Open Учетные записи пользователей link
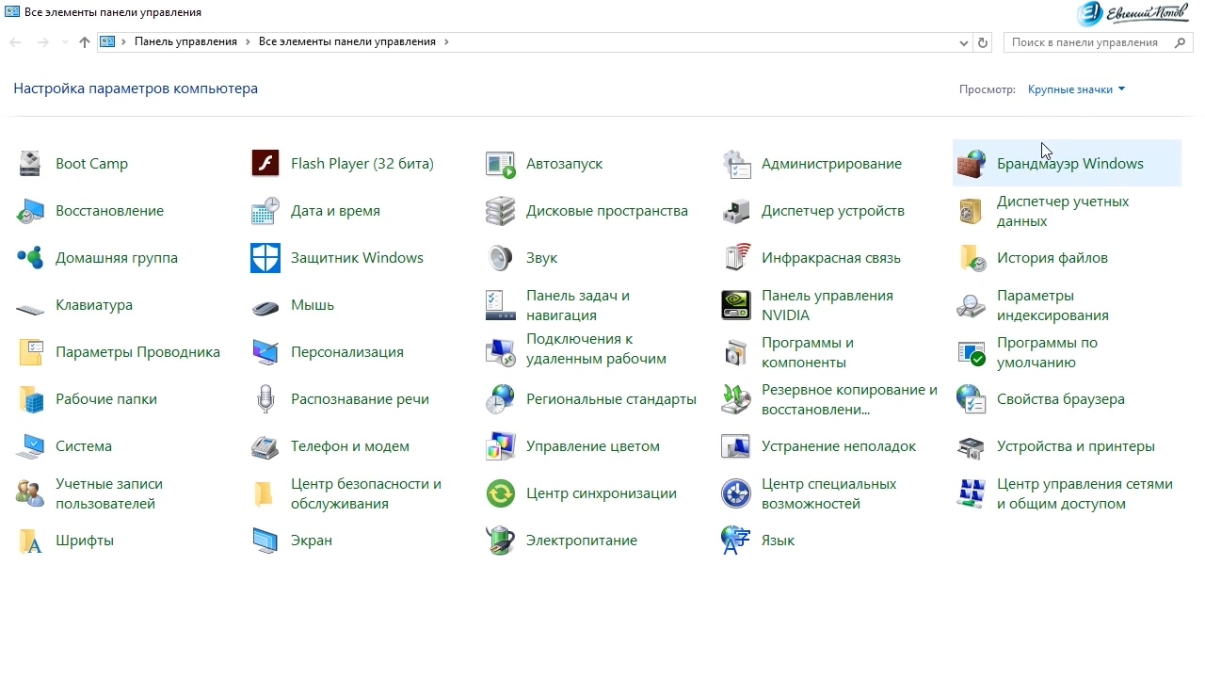 tap(109, 493)
